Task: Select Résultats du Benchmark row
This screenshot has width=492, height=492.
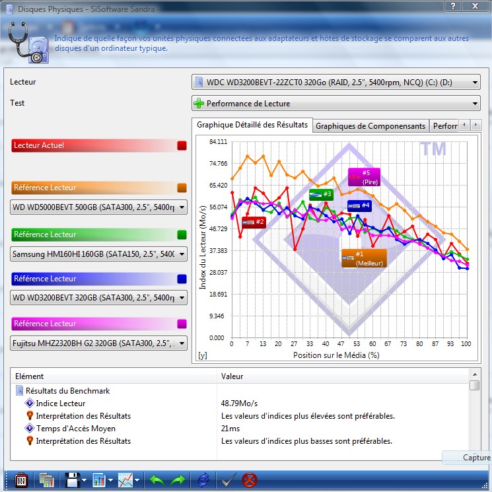Action: [240, 391]
